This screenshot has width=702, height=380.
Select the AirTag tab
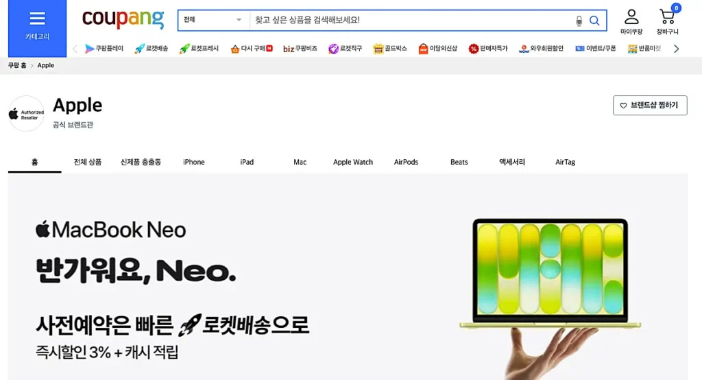pyautogui.click(x=565, y=162)
